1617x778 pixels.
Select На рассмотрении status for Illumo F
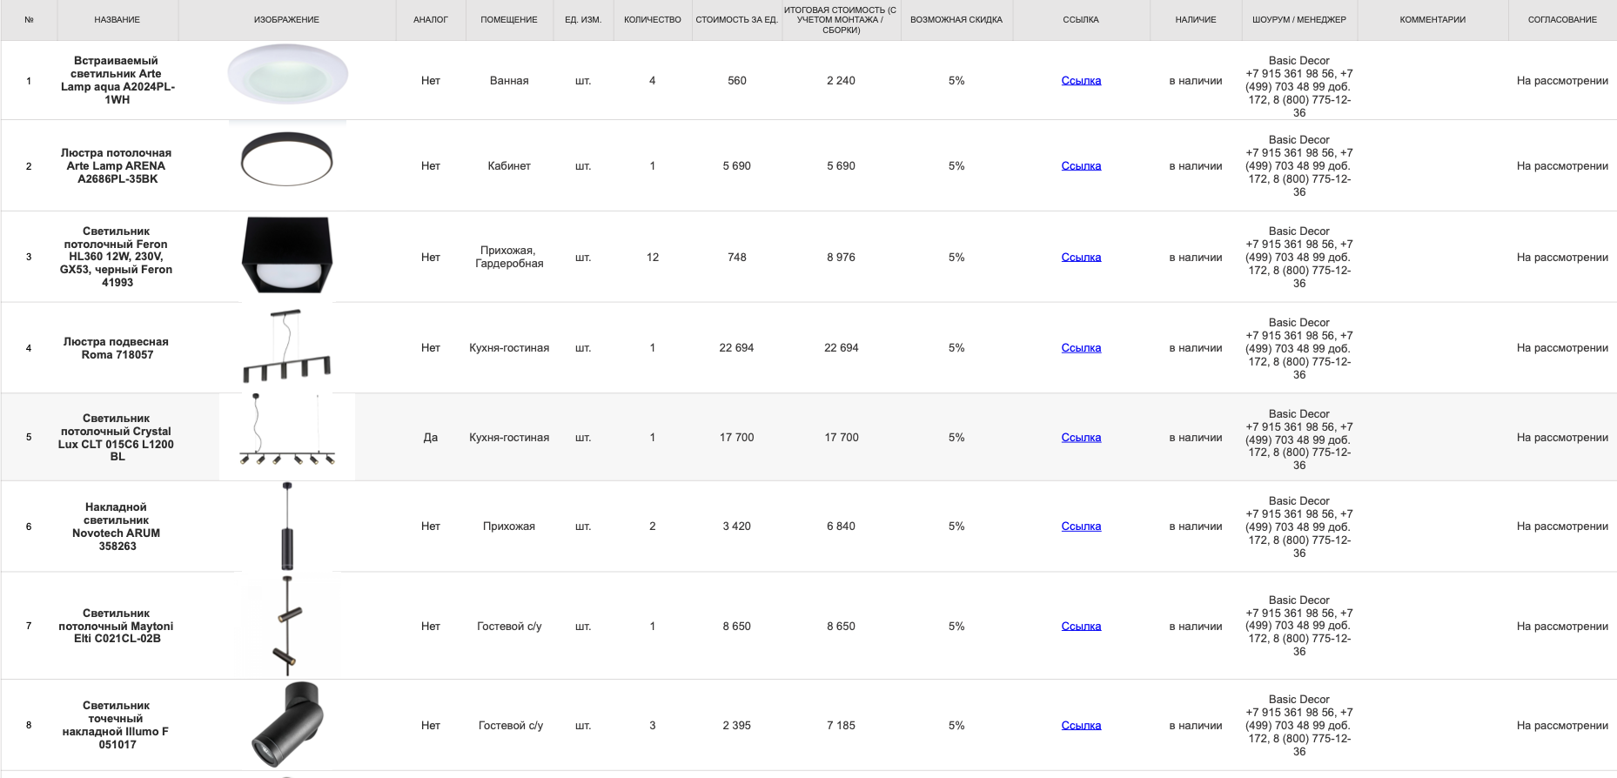tap(1562, 725)
